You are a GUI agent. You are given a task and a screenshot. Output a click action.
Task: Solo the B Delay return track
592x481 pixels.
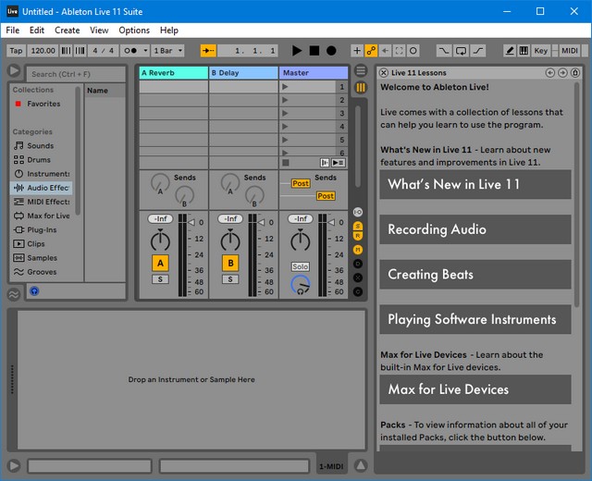(230, 279)
